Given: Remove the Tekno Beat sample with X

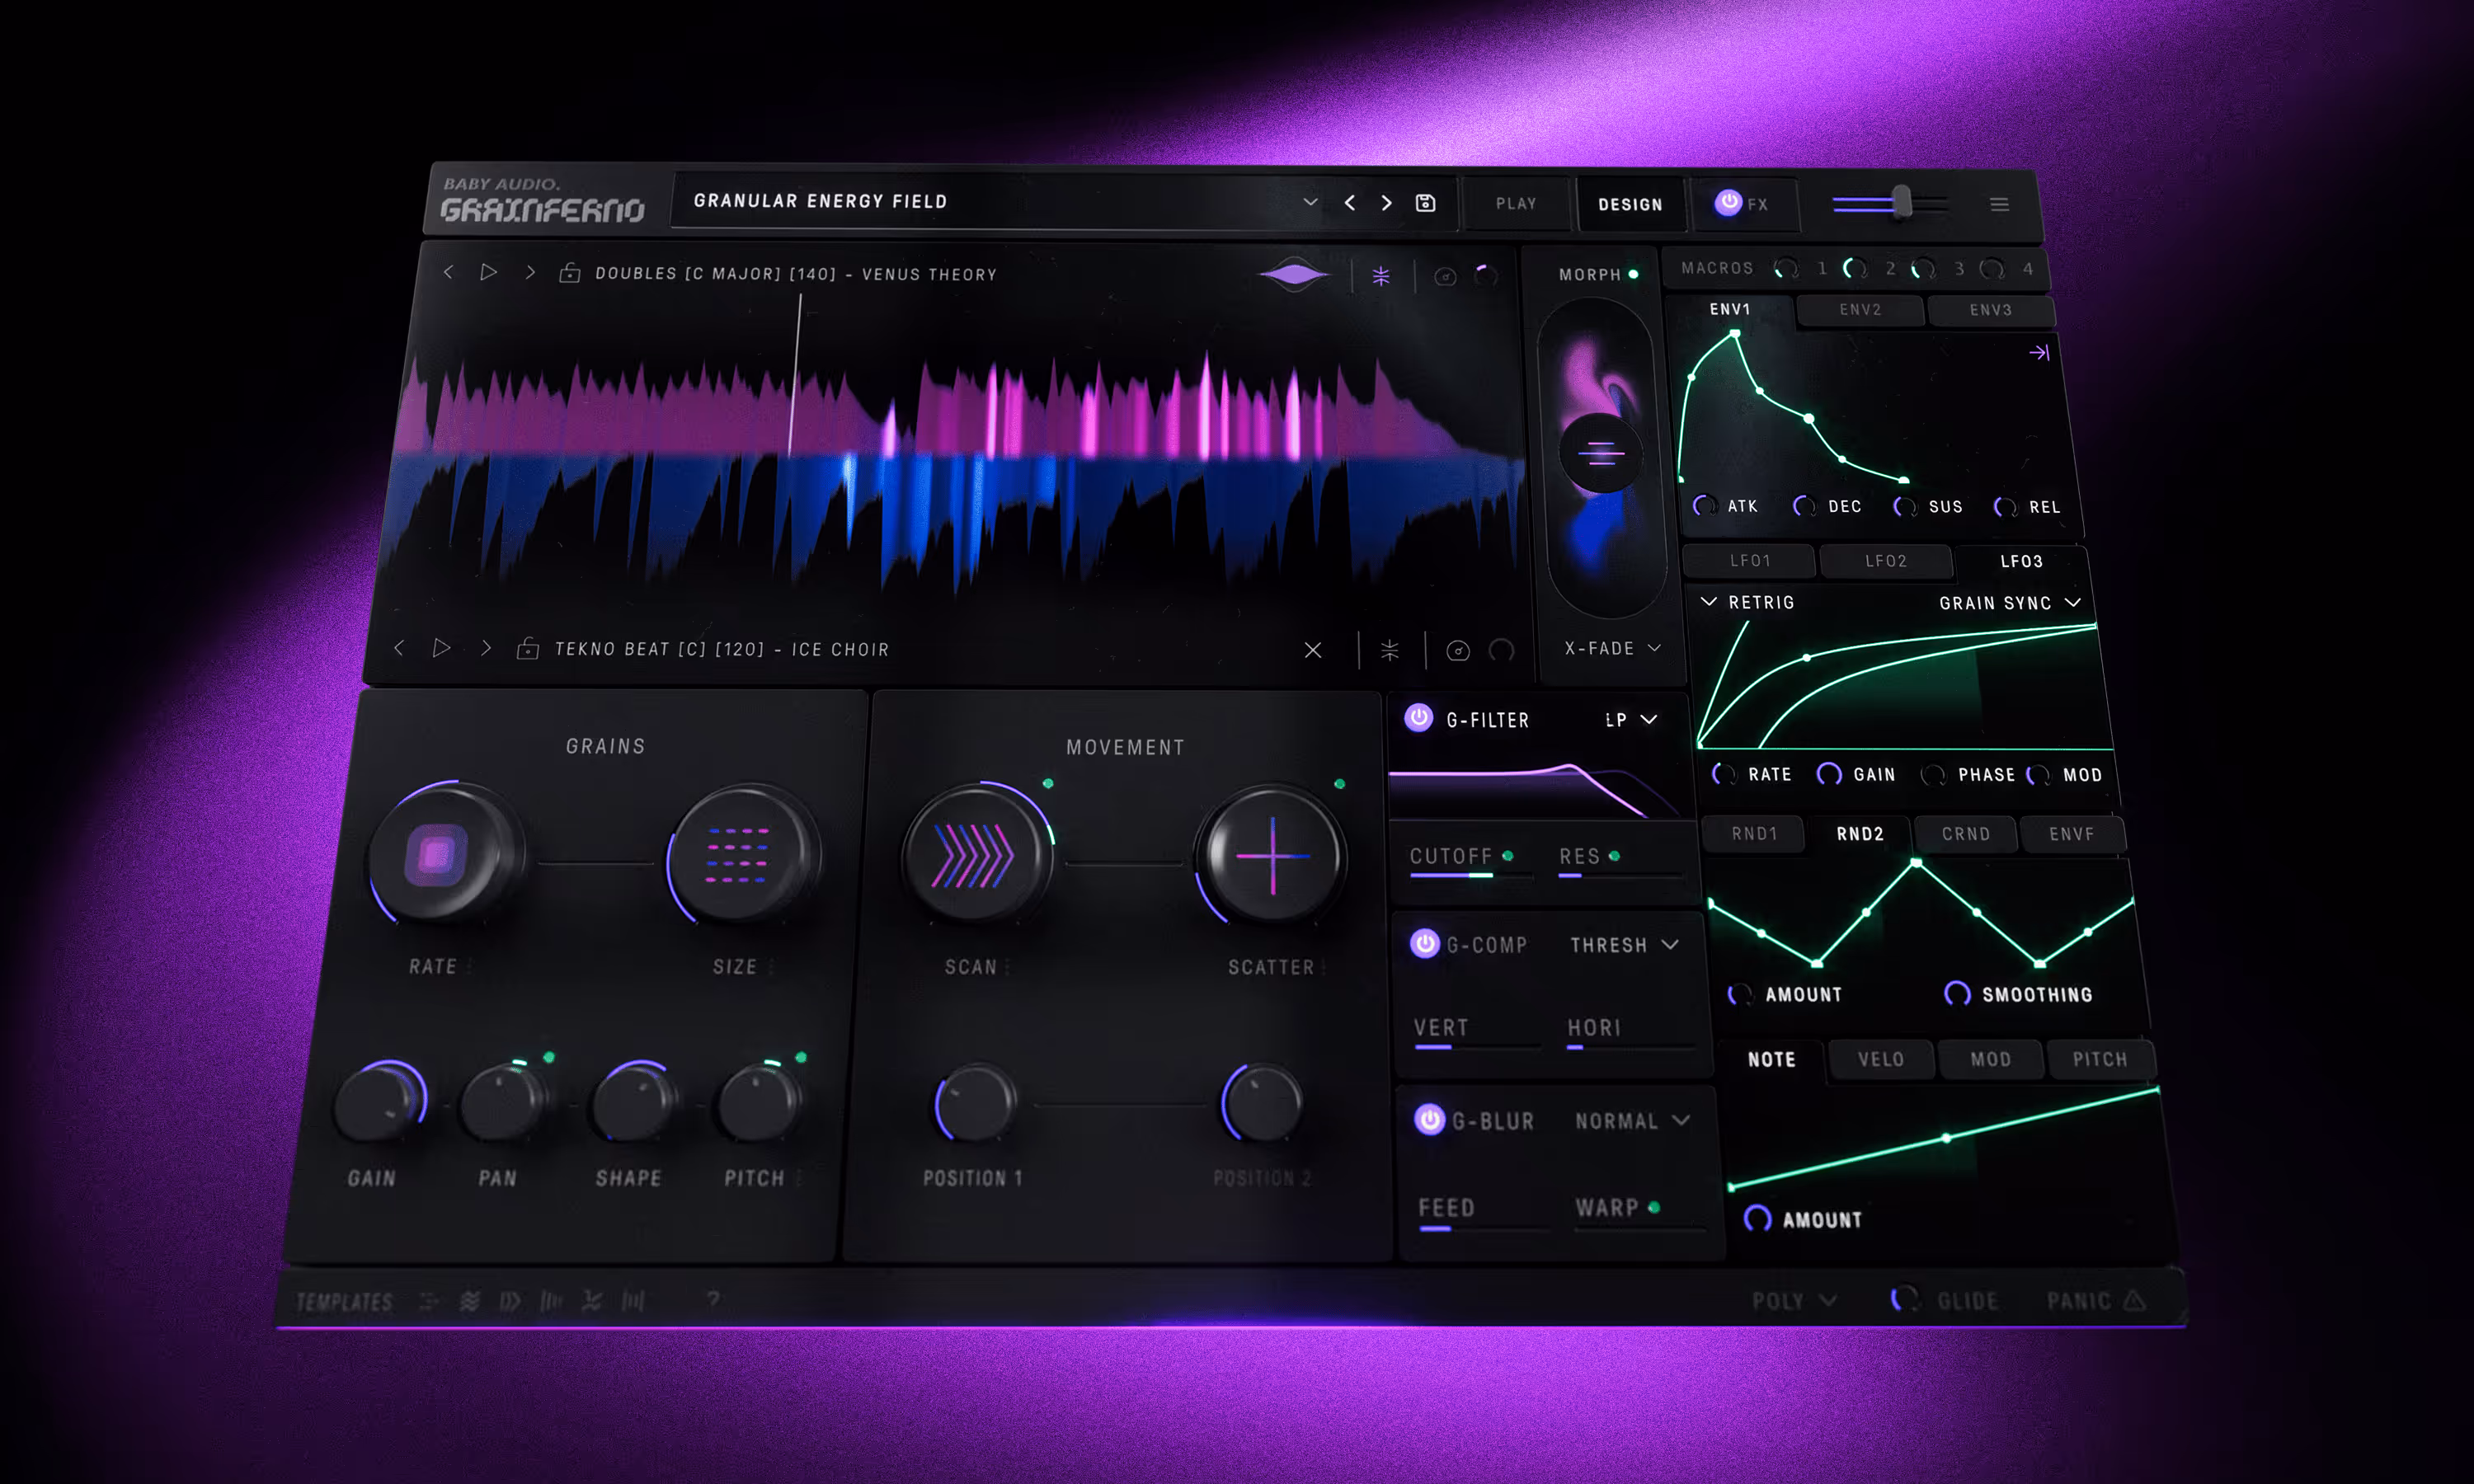Looking at the screenshot, I should point(1313,650).
